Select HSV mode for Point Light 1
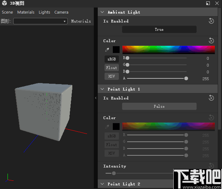Screen dimensions: 222x189 (x=112, y=153)
